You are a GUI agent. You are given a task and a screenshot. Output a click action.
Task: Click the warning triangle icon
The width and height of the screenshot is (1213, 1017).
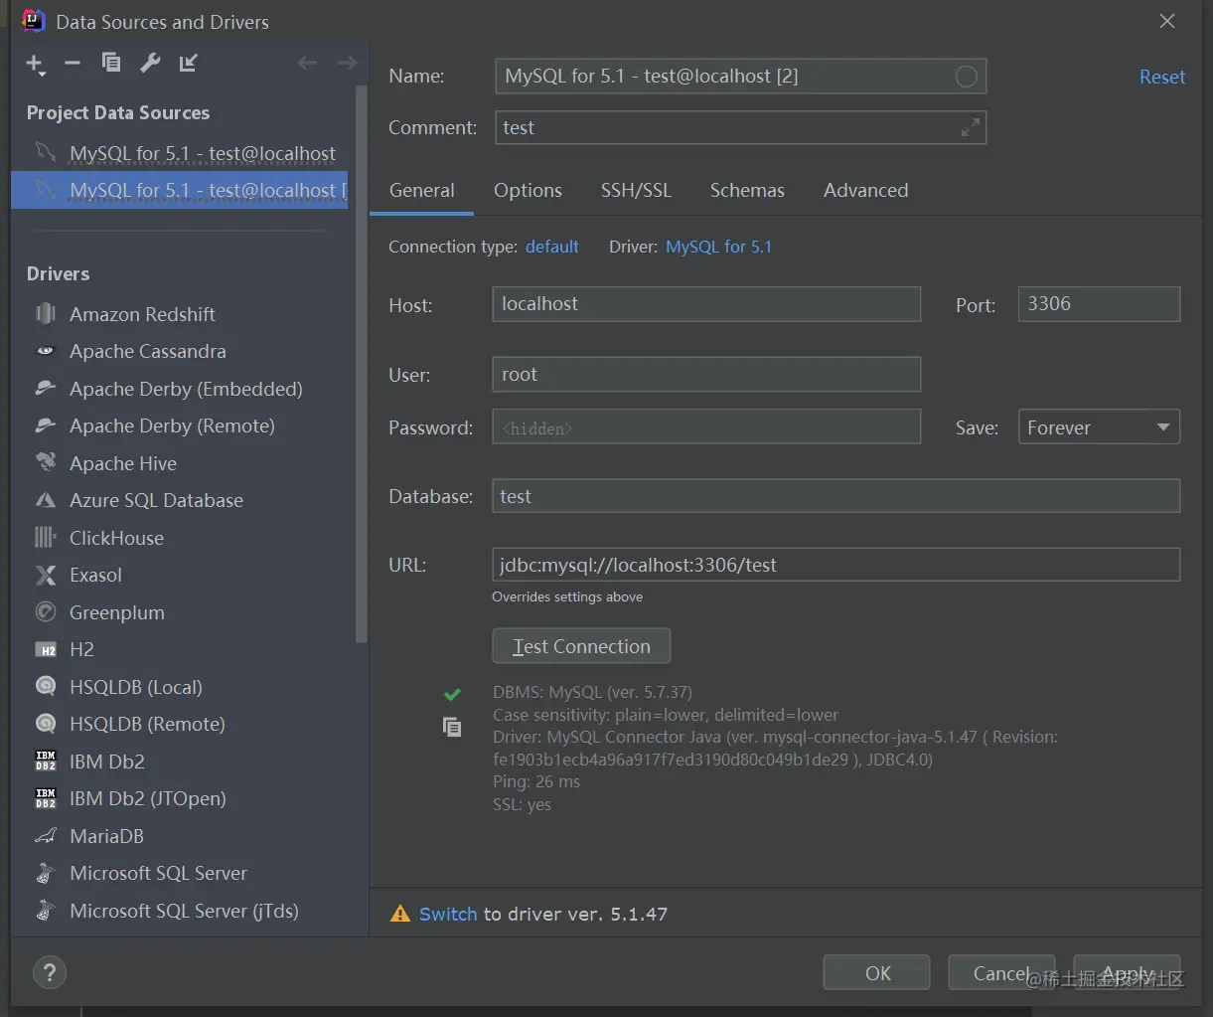[400, 914]
